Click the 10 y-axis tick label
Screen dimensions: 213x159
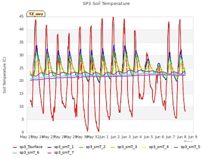21,107
